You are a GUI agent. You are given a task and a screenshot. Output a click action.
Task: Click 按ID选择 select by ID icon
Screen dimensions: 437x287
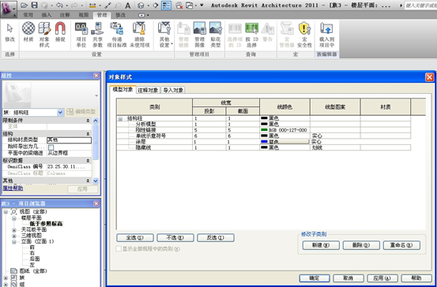click(x=251, y=35)
